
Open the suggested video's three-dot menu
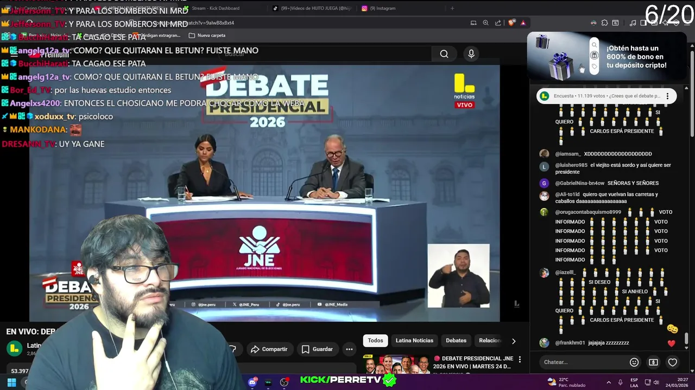[x=520, y=359]
